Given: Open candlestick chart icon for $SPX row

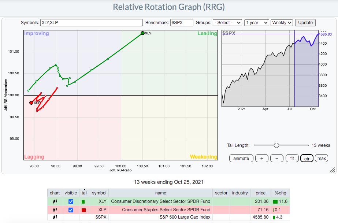Looking at the screenshot, I should [55, 217].
